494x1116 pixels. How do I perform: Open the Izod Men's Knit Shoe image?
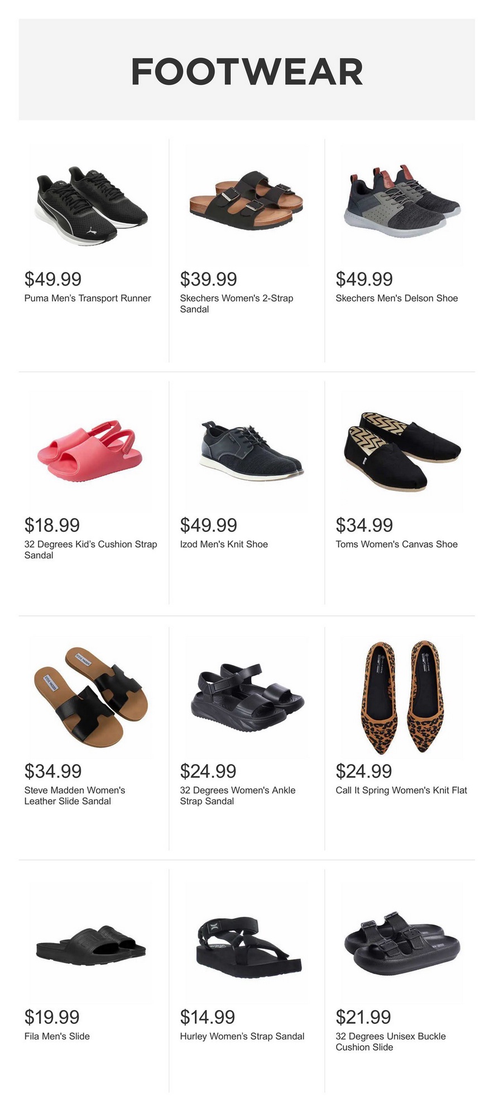[246, 451]
